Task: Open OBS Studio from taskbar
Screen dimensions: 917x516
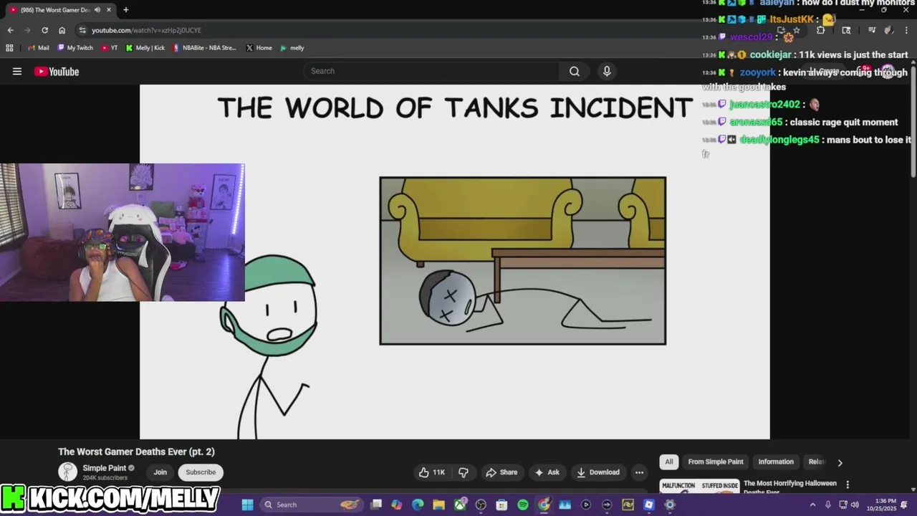Action: click(x=481, y=505)
